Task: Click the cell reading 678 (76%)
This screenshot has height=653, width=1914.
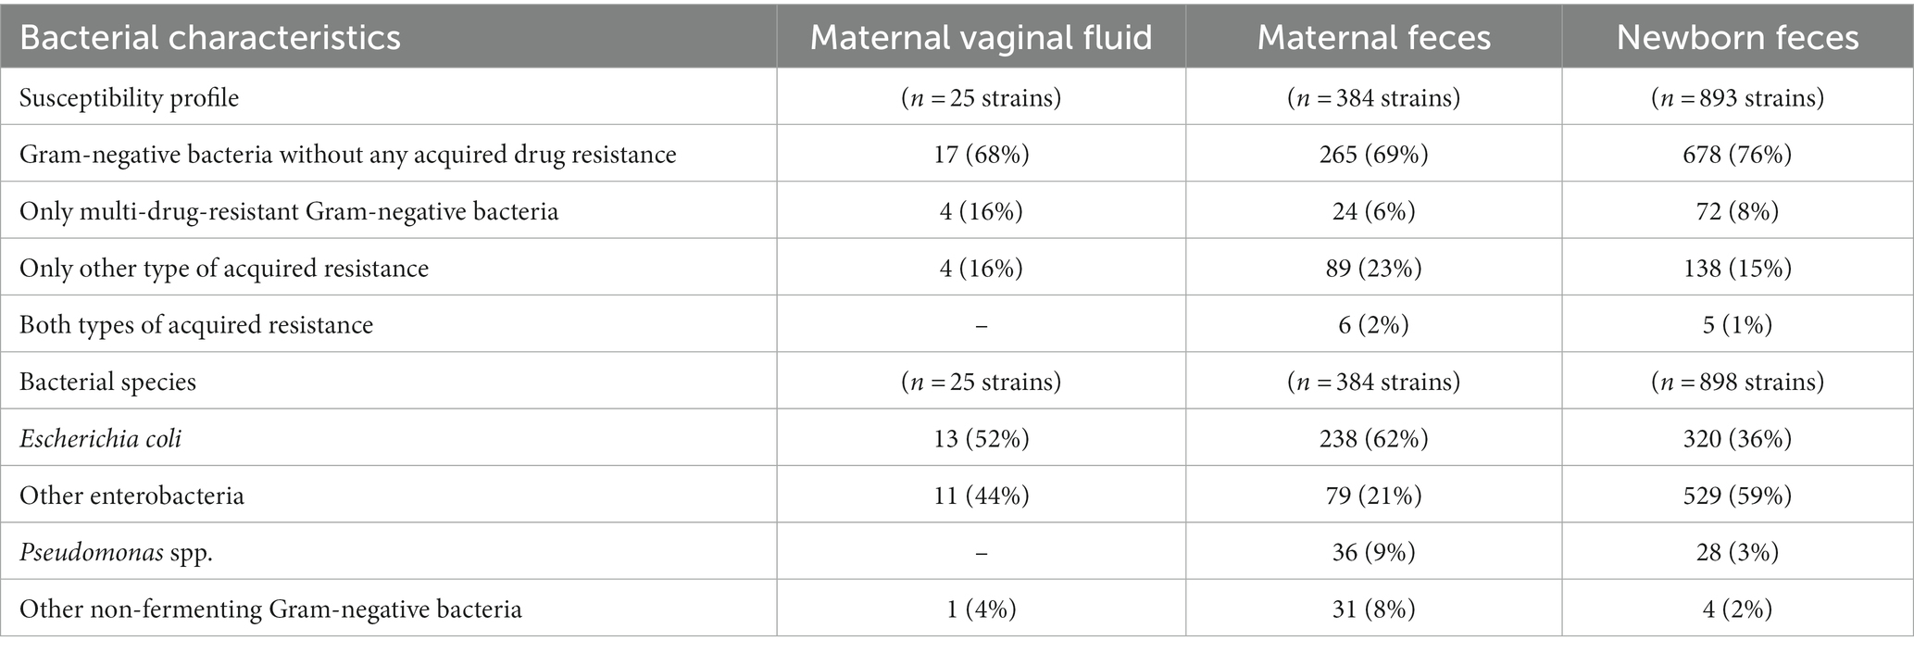Action: coord(1738,154)
